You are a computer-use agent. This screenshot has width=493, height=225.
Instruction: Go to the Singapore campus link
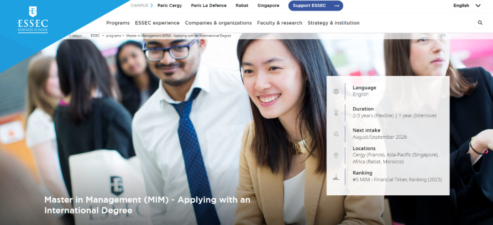[x=268, y=5]
